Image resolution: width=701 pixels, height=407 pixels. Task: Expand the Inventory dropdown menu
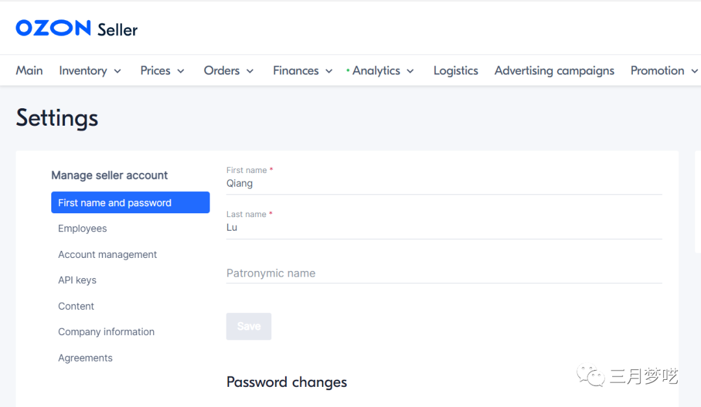(90, 71)
